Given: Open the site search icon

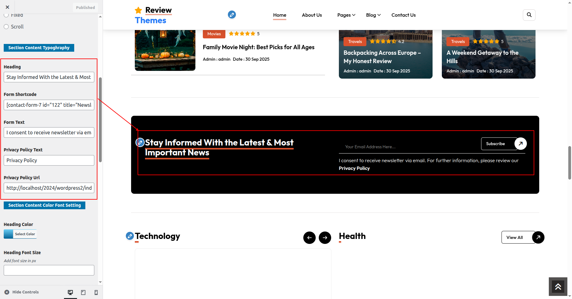Looking at the screenshot, I should pyautogui.click(x=529, y=15).
